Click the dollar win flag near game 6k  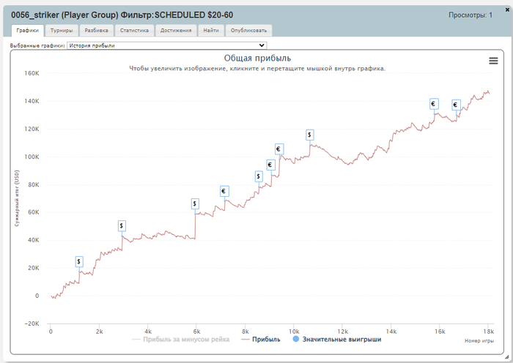coord(195,204)
